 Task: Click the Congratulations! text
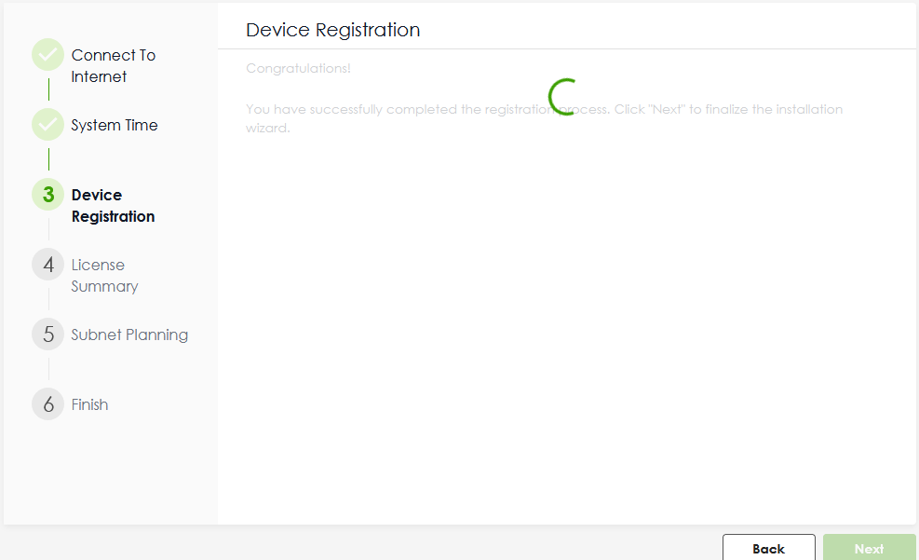[298, 69]
